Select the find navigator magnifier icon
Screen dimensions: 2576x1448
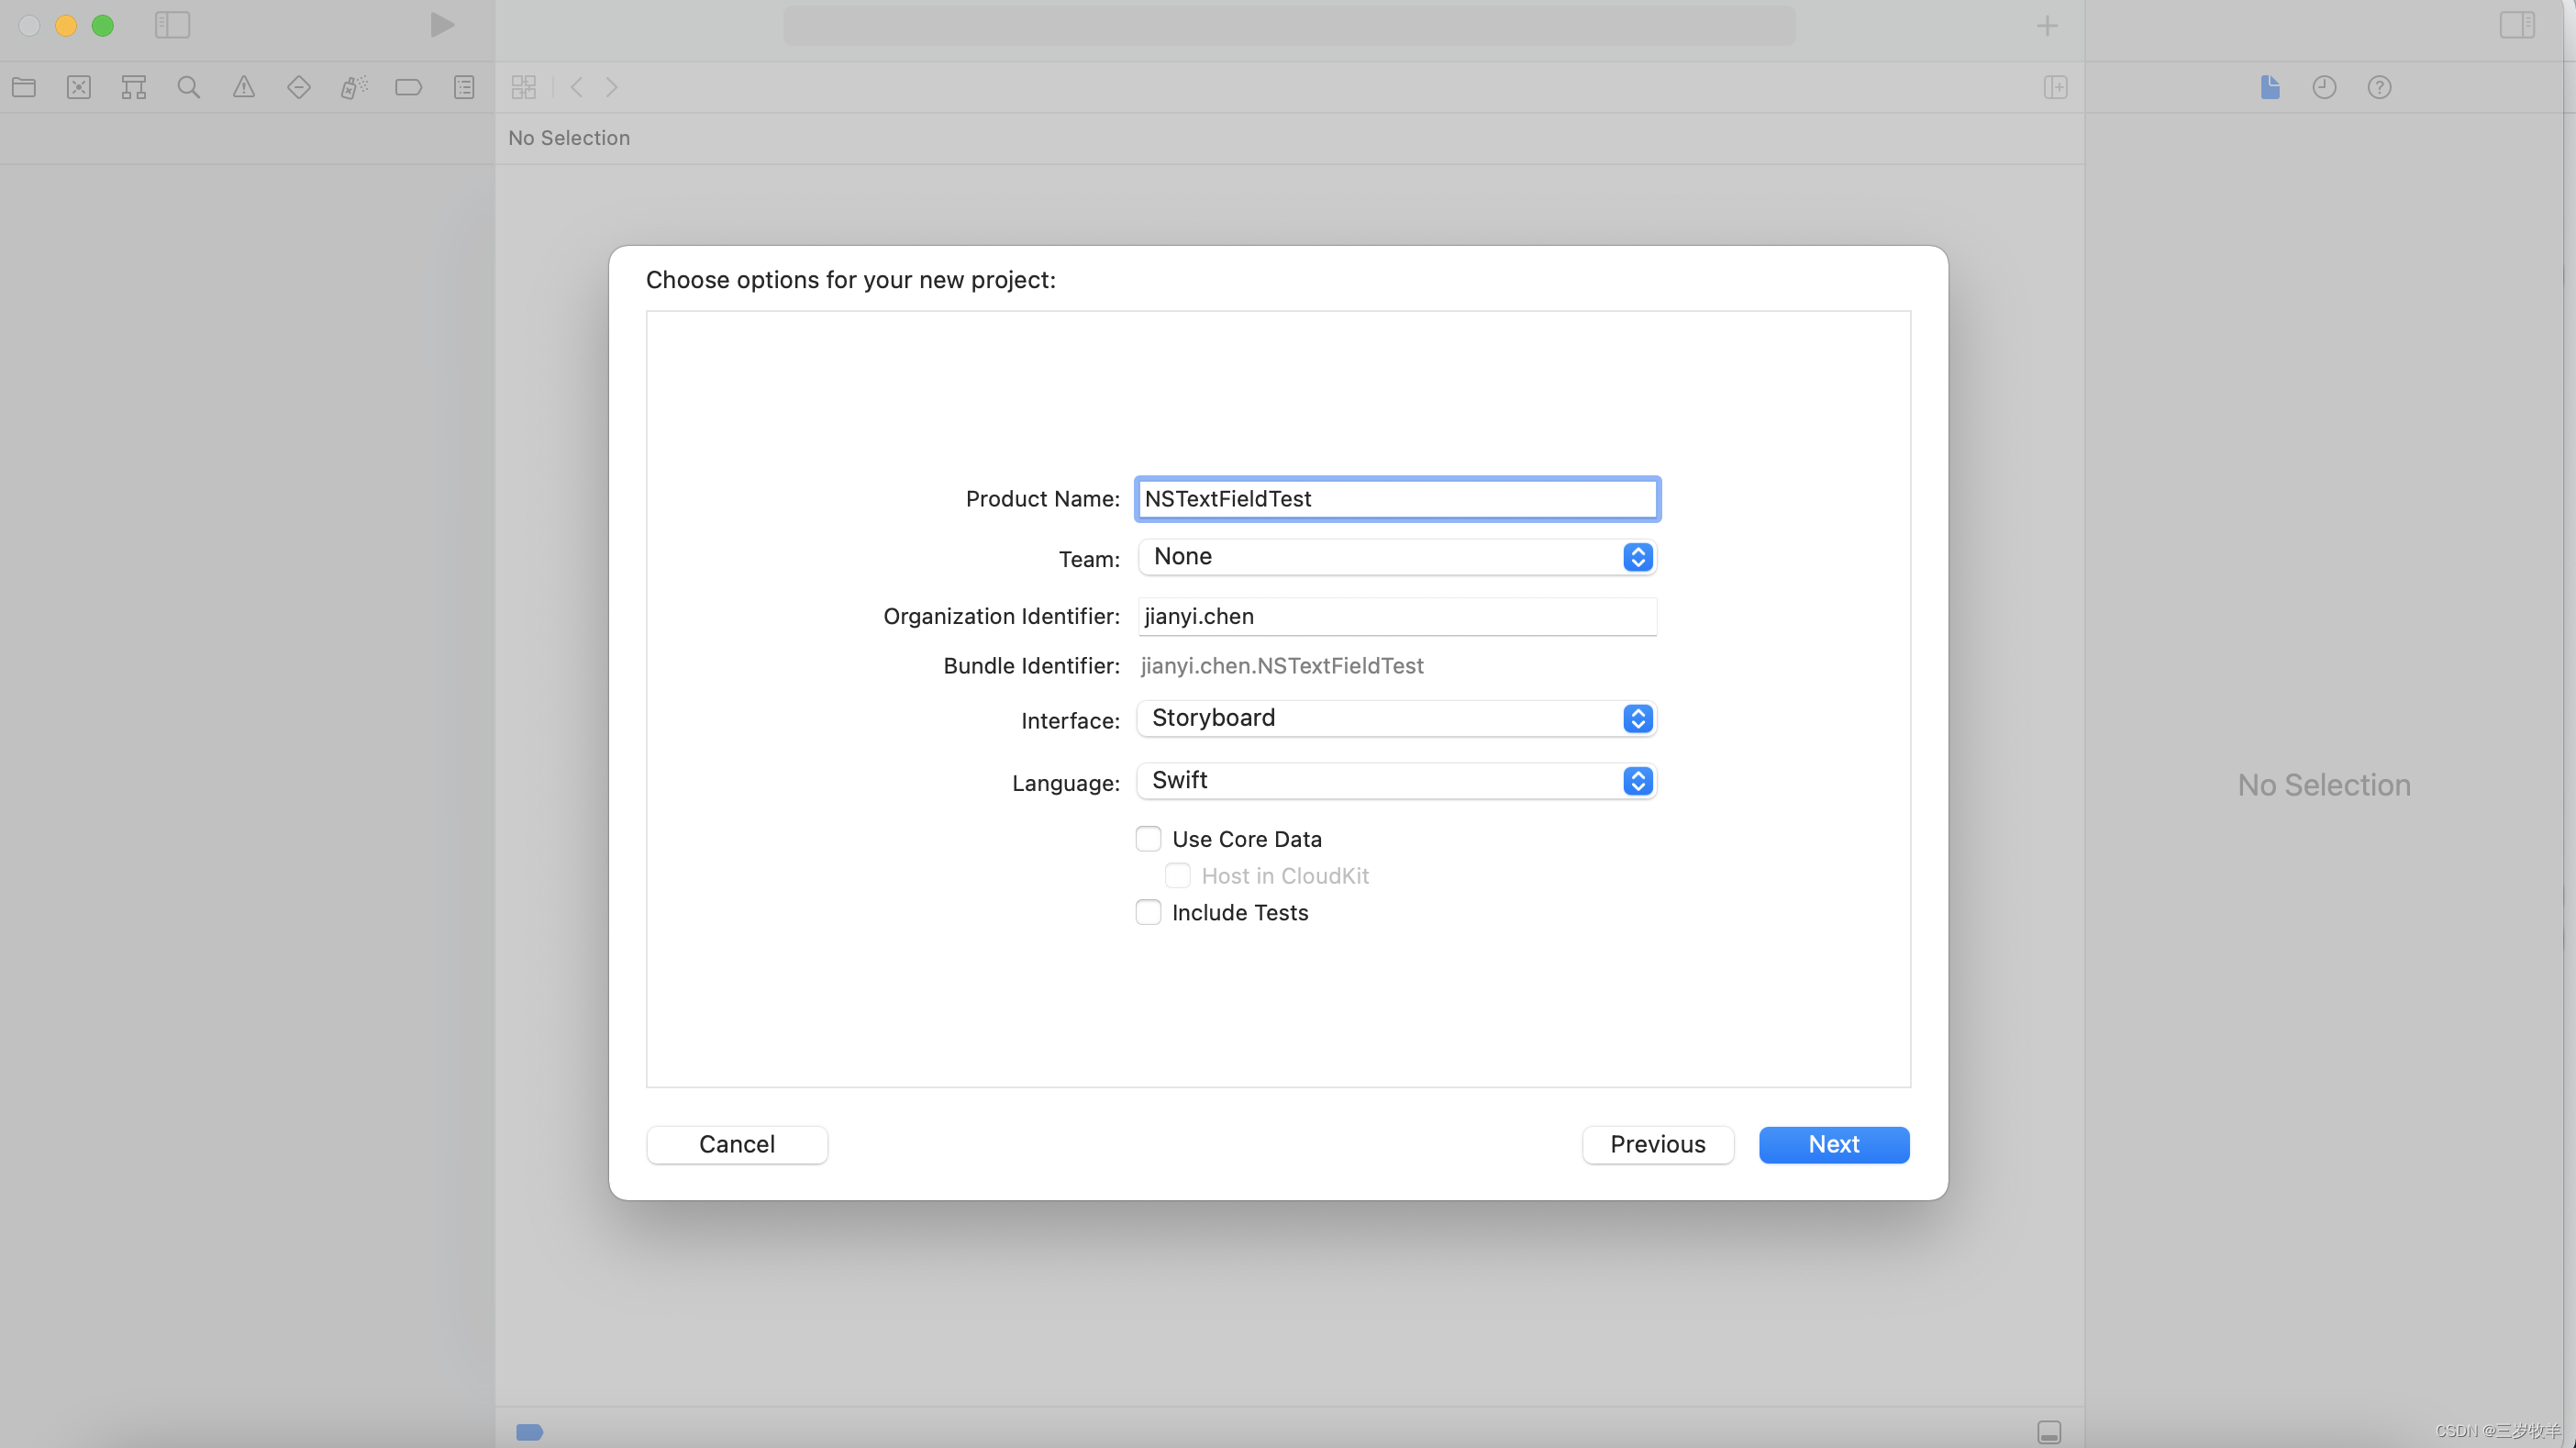point(188,87)
